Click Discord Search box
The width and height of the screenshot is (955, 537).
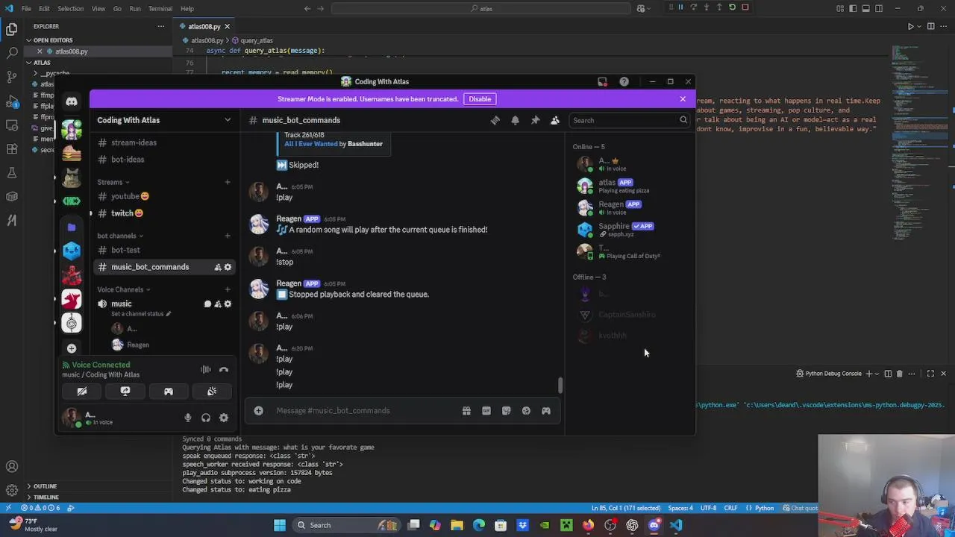pyautogui.click(x=628, y=120)
